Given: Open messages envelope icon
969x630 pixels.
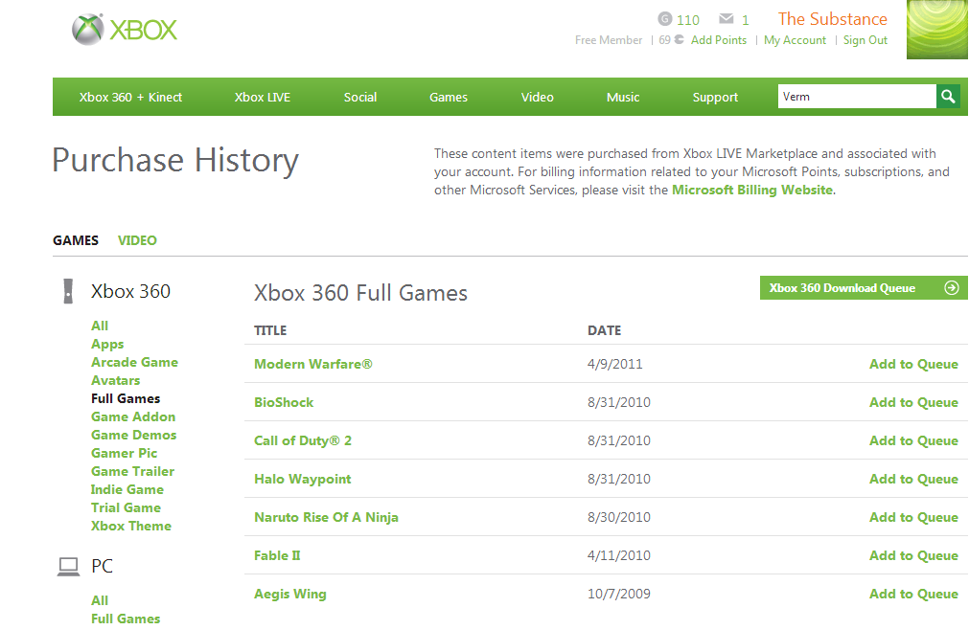Looking at the screenshot, I should pyautogui.click(x=727, y=19).
